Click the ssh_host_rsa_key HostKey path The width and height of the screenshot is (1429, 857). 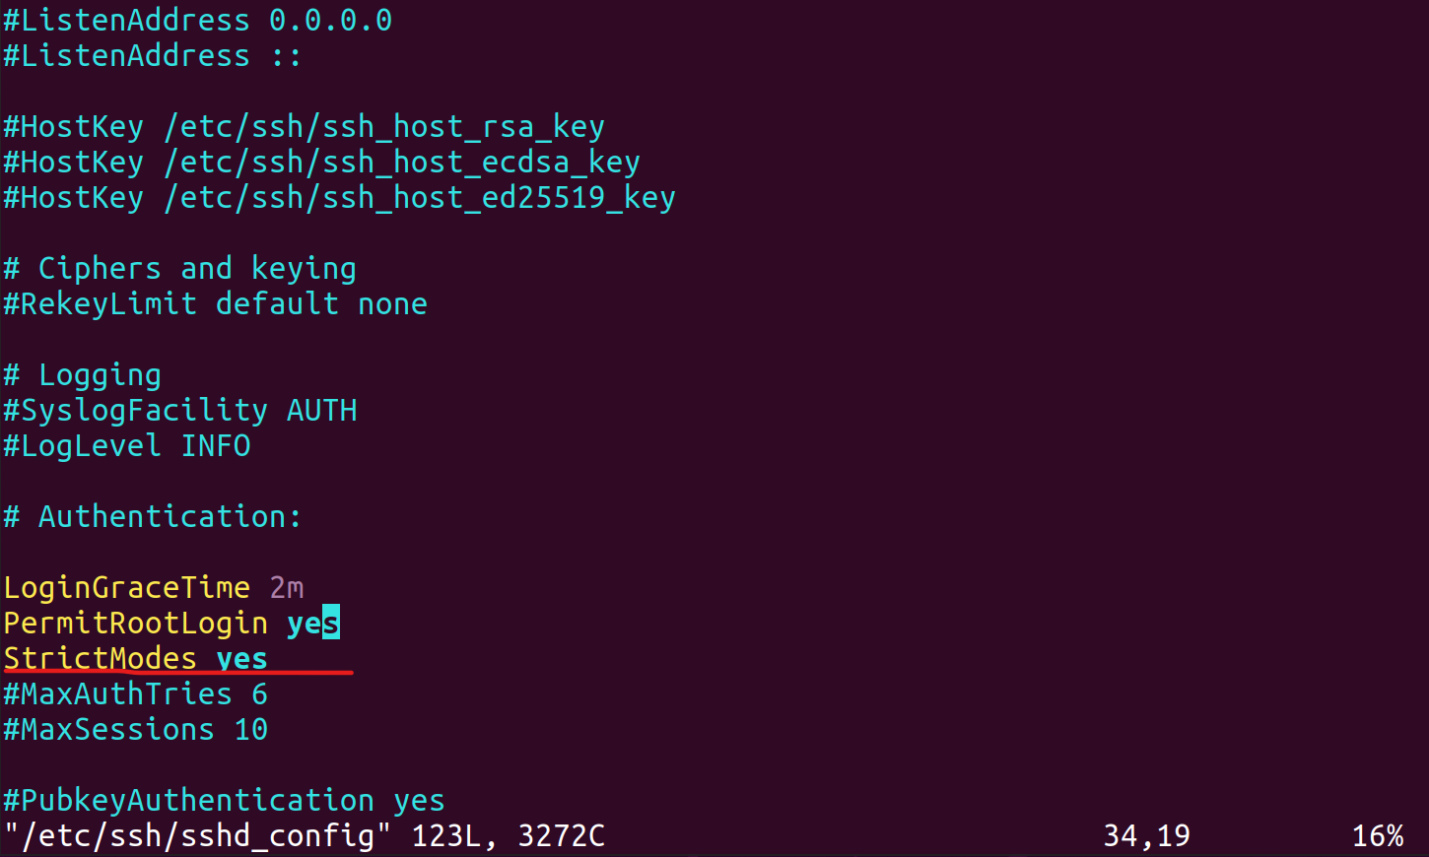coord(384,127)
